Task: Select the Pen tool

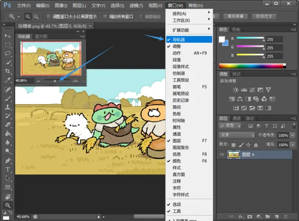Action: [8, 161]
